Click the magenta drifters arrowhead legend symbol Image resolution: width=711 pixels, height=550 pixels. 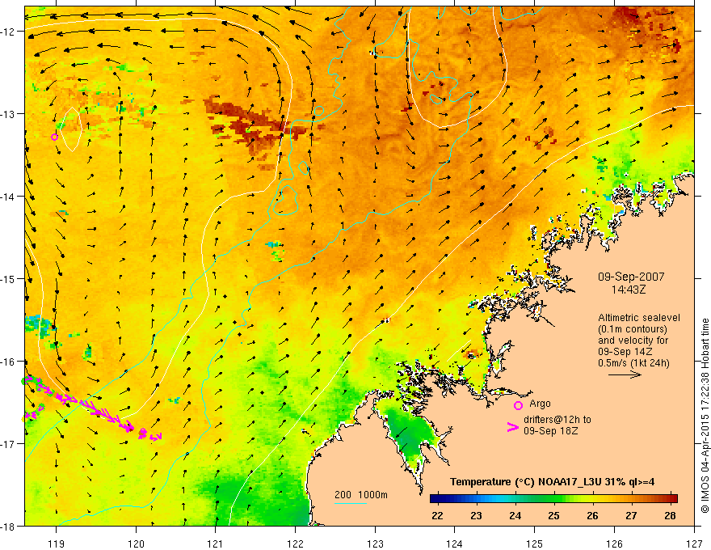coord(513,427)
